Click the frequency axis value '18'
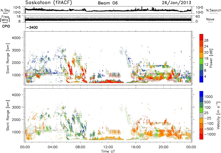Screen dimensions: 221x153 tap(19, 17)
